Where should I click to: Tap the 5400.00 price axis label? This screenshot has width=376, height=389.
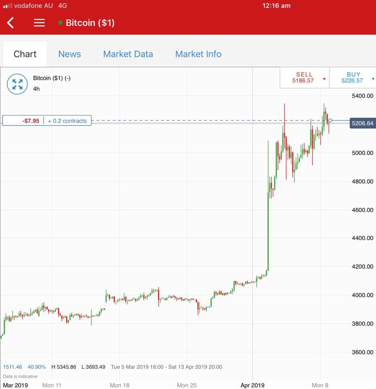coord(362,96)
